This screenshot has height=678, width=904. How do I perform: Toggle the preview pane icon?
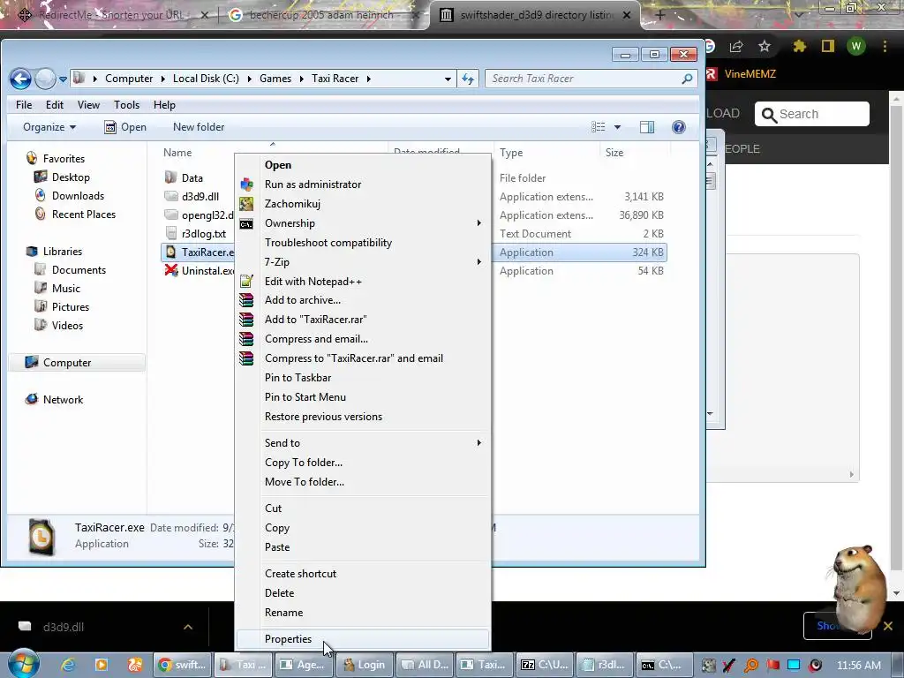[647, 127]
